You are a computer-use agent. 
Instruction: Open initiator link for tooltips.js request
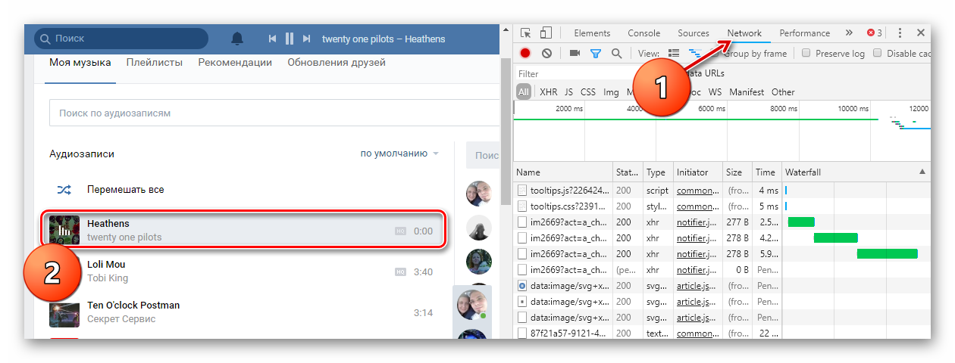pyautogui.click(x=697, y=191)
